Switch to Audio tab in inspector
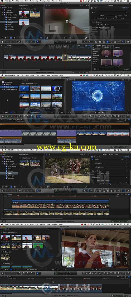 click(x=111, y=154)
